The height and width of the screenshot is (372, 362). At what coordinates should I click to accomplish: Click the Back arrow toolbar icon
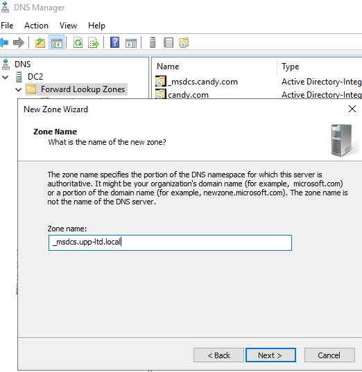tap(4, 43)
